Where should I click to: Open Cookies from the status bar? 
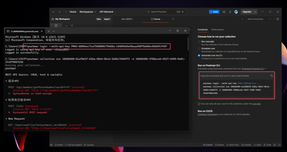coord(246,145)
